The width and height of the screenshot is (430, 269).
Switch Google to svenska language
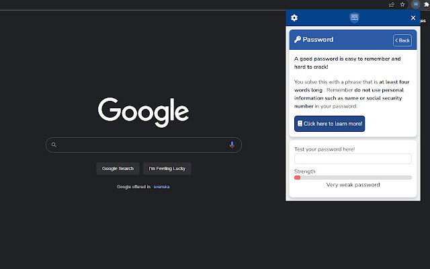pyautogui.click(x=161, y=187)
